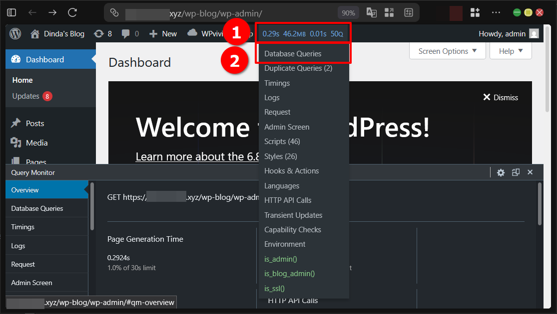The height and width of the screenshot is (314, 557).
Task: Click the WPvivid cloud icon in the toolbar
Action: point(192,33)
